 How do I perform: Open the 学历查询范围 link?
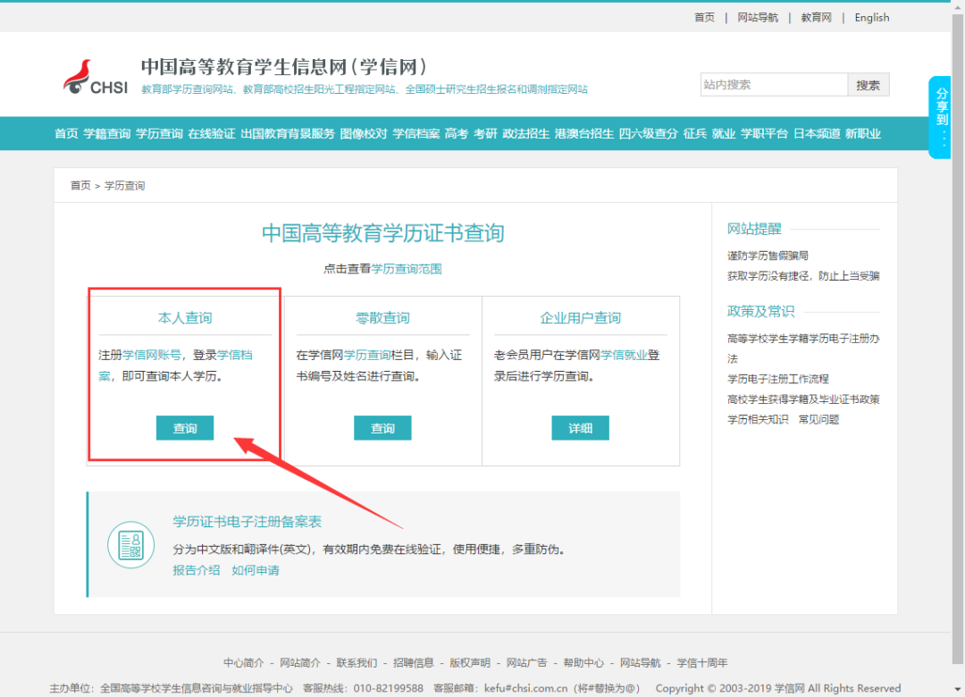pos(407,268)
